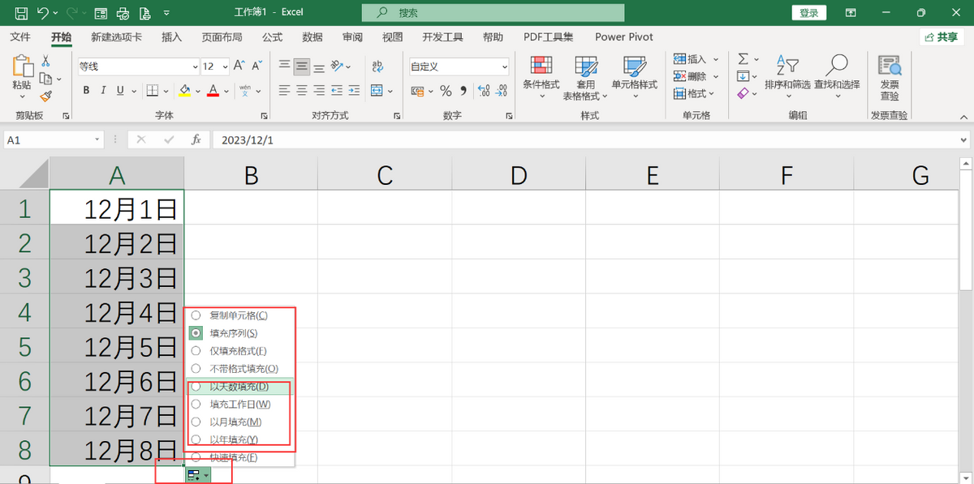Switch to the 插入 ribbon tab
This screenshot has width=974, height=484.
click(171, 37)
